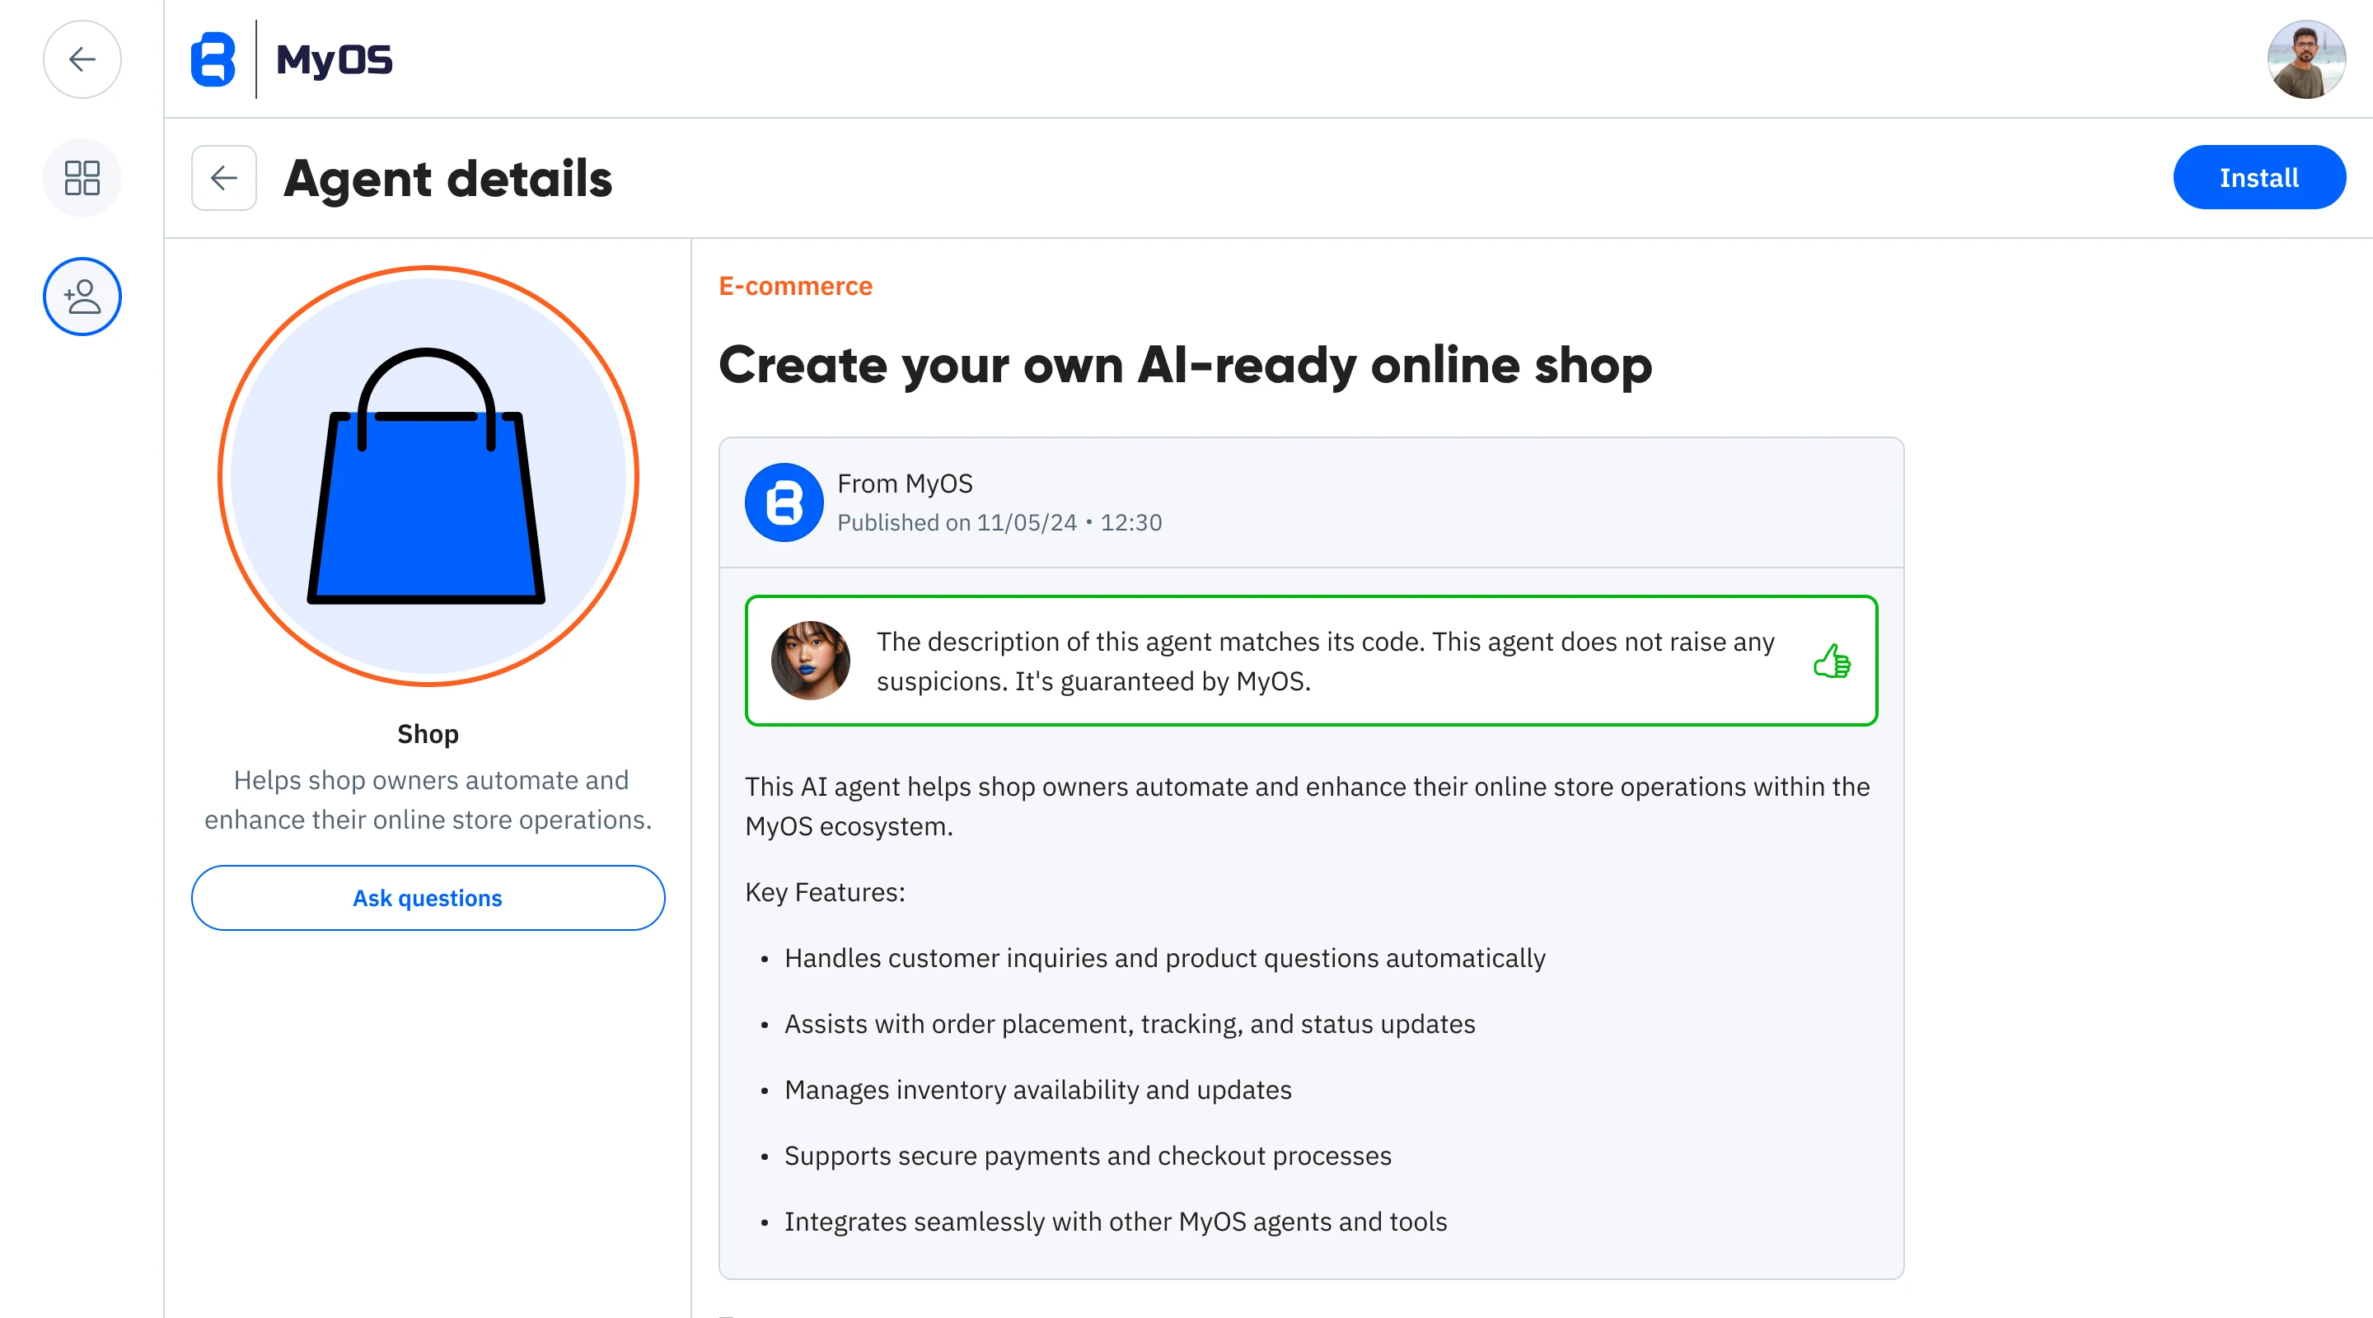Go back from Agent details
Screen dimensions: 2373x1318
[224, 178]
